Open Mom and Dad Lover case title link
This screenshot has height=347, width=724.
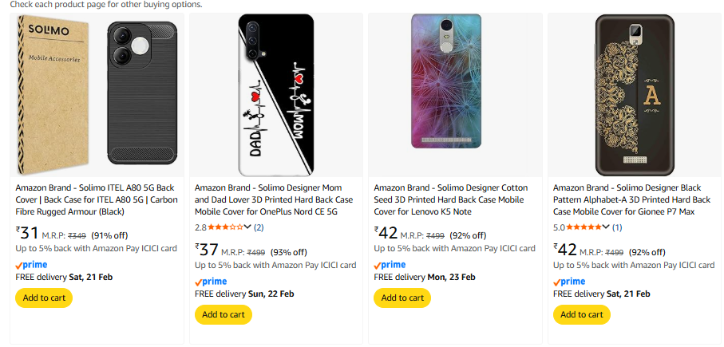pos(273,199)
